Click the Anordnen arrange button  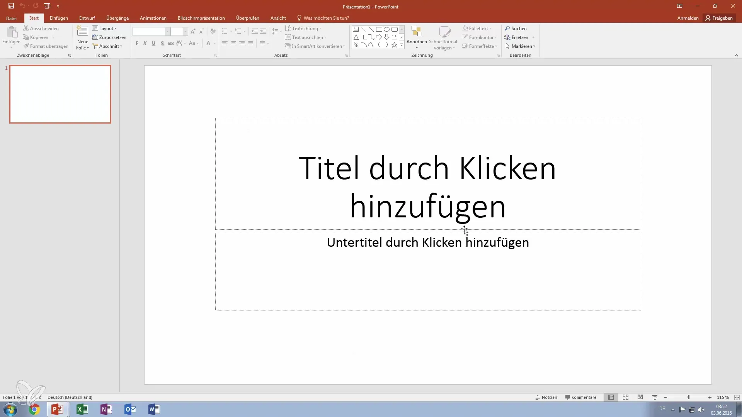[x=417, y=37]
